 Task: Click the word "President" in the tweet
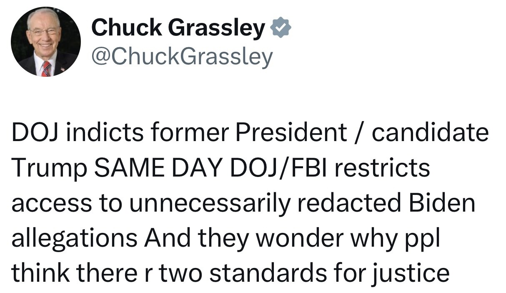click(x=291, y=133)
